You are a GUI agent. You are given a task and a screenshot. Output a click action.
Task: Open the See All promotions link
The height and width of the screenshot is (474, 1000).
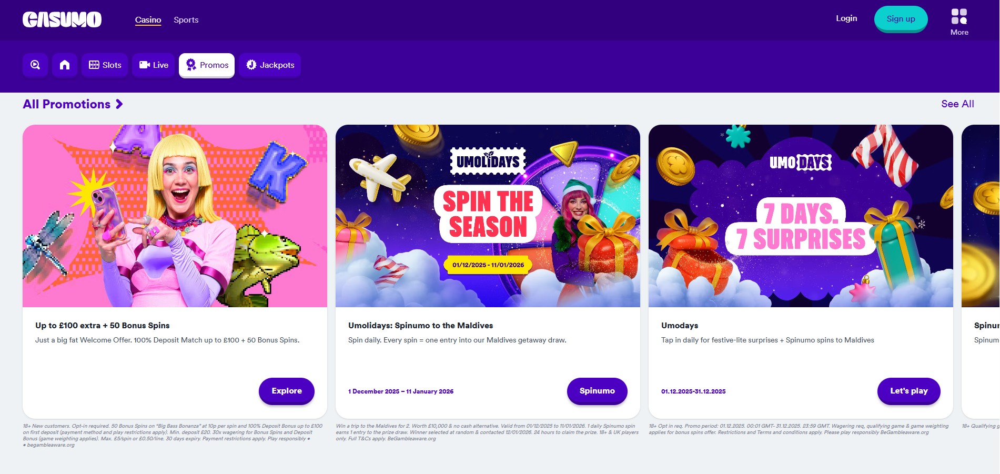click(957, 104)
